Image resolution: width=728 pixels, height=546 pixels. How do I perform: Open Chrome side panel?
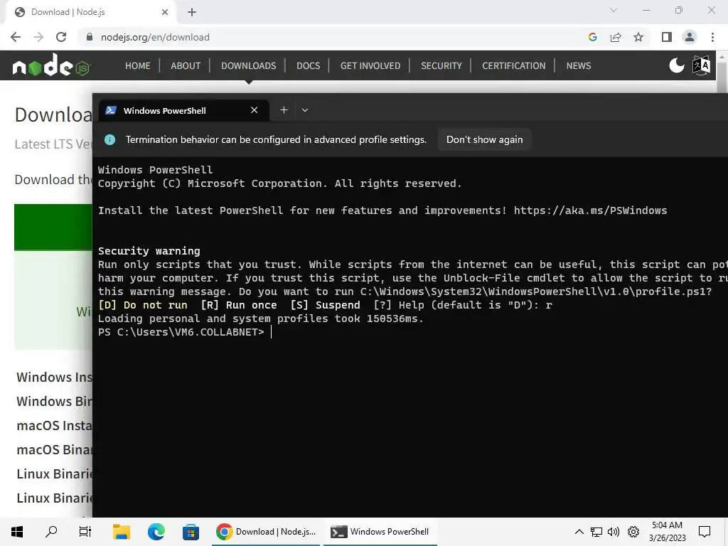pyautogui.click(x=667, y=37)
